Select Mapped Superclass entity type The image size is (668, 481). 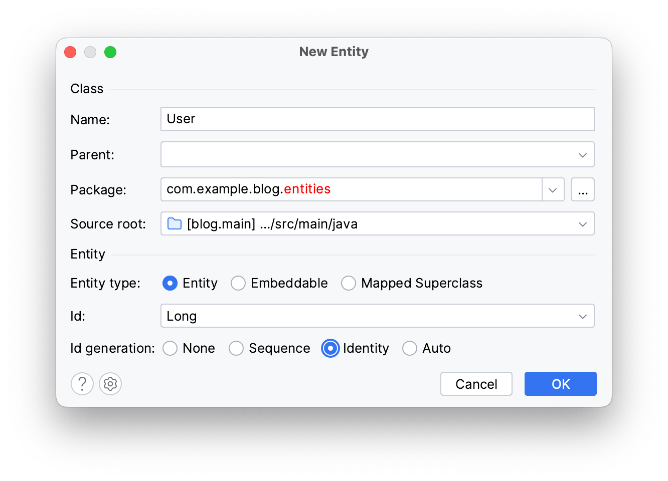click(x=349, y=283)
